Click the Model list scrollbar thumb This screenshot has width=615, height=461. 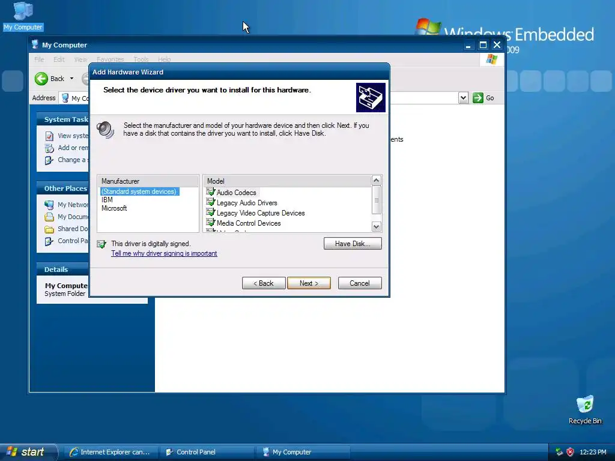pyautogui.click(x=376, y=200)
